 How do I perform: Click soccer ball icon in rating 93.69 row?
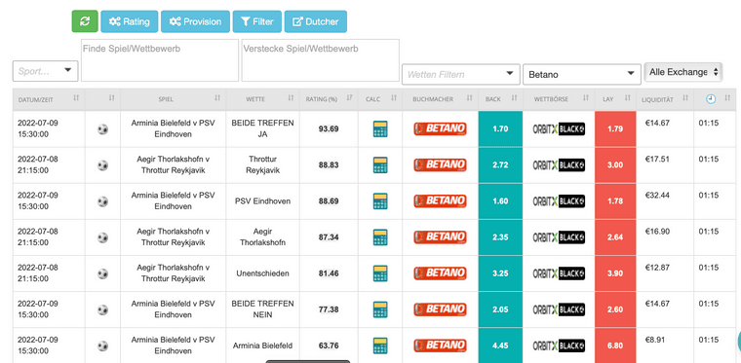(102, 128)
